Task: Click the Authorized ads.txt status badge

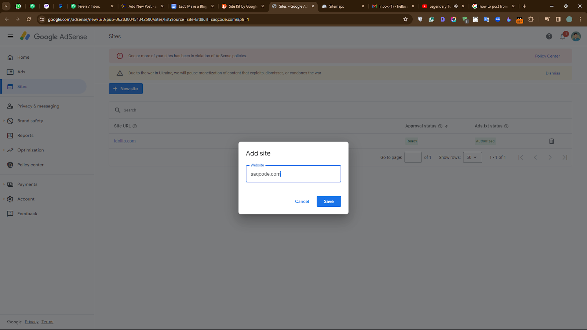Action: 485,141
